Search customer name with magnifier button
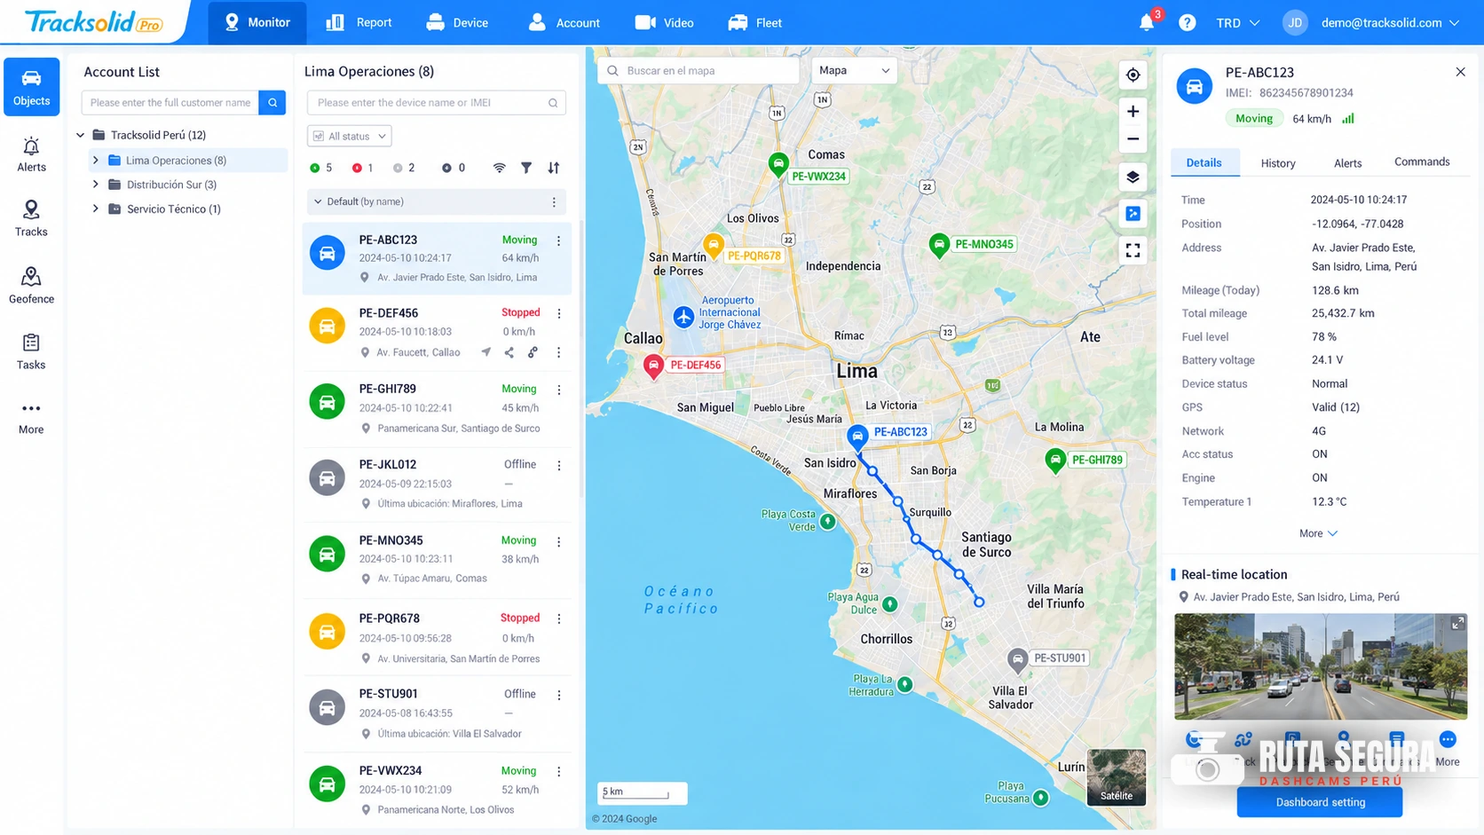 pos(272,103)
